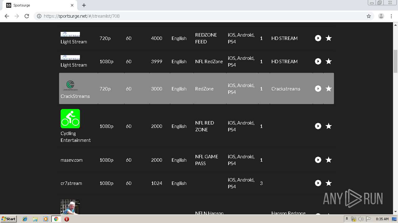Star the Cycling Entertainment stream
The width and height of the screenshot is (398, 223).
click(x=329, y=126)
